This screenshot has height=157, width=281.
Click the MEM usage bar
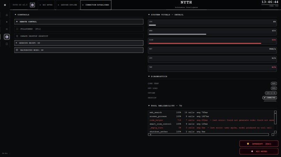(212, 34)
